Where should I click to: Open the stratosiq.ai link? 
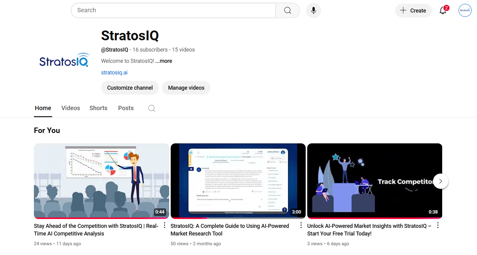coord(114,72)
